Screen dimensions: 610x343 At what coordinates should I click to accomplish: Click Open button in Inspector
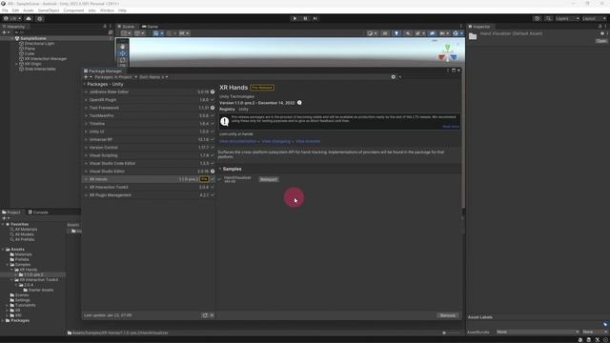point(601,41)
